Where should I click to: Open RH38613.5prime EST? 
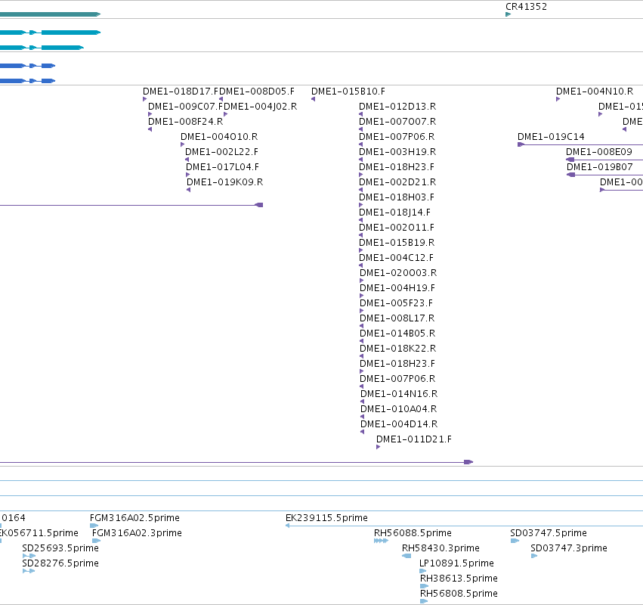coord(459,579)
